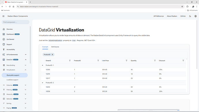
Task: Click the Dashboard icon in sidebar
Action: tap(4, 34)
